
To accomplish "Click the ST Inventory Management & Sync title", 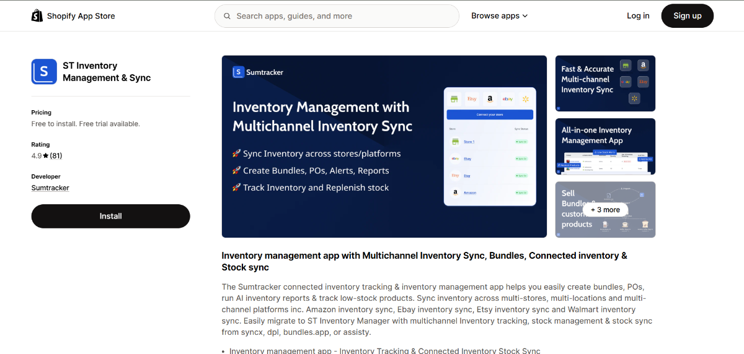I will [107, 72].
